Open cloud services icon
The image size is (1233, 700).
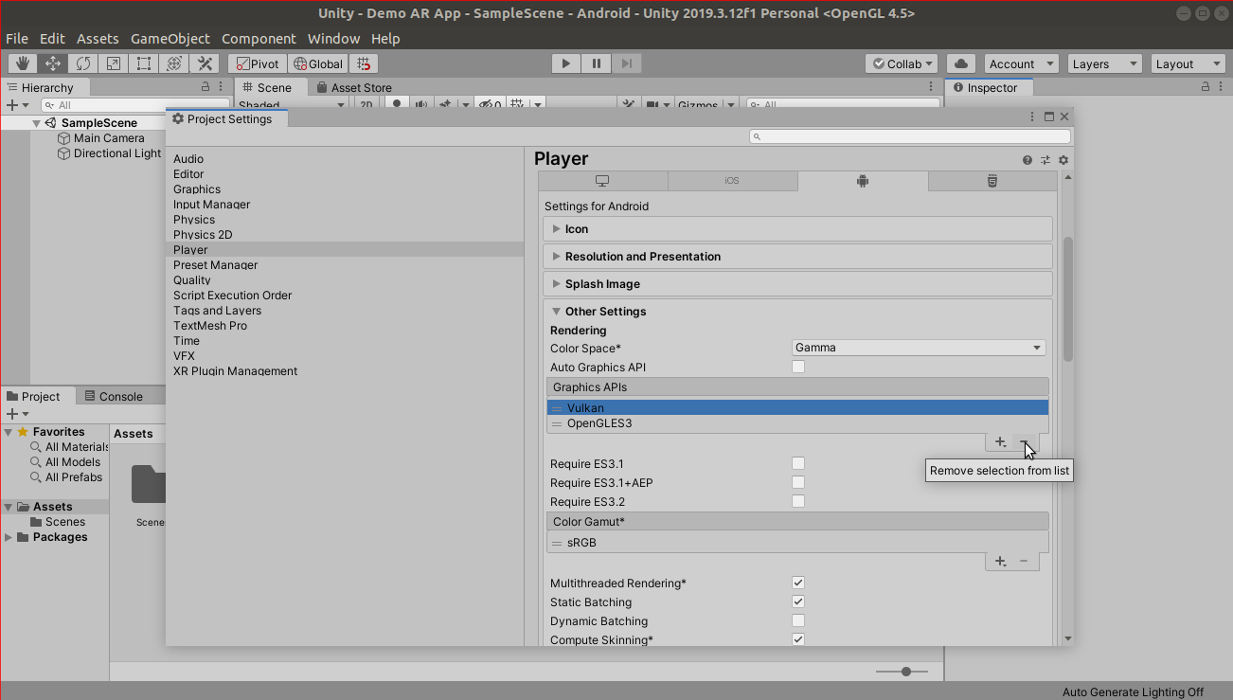coord(961,63)
